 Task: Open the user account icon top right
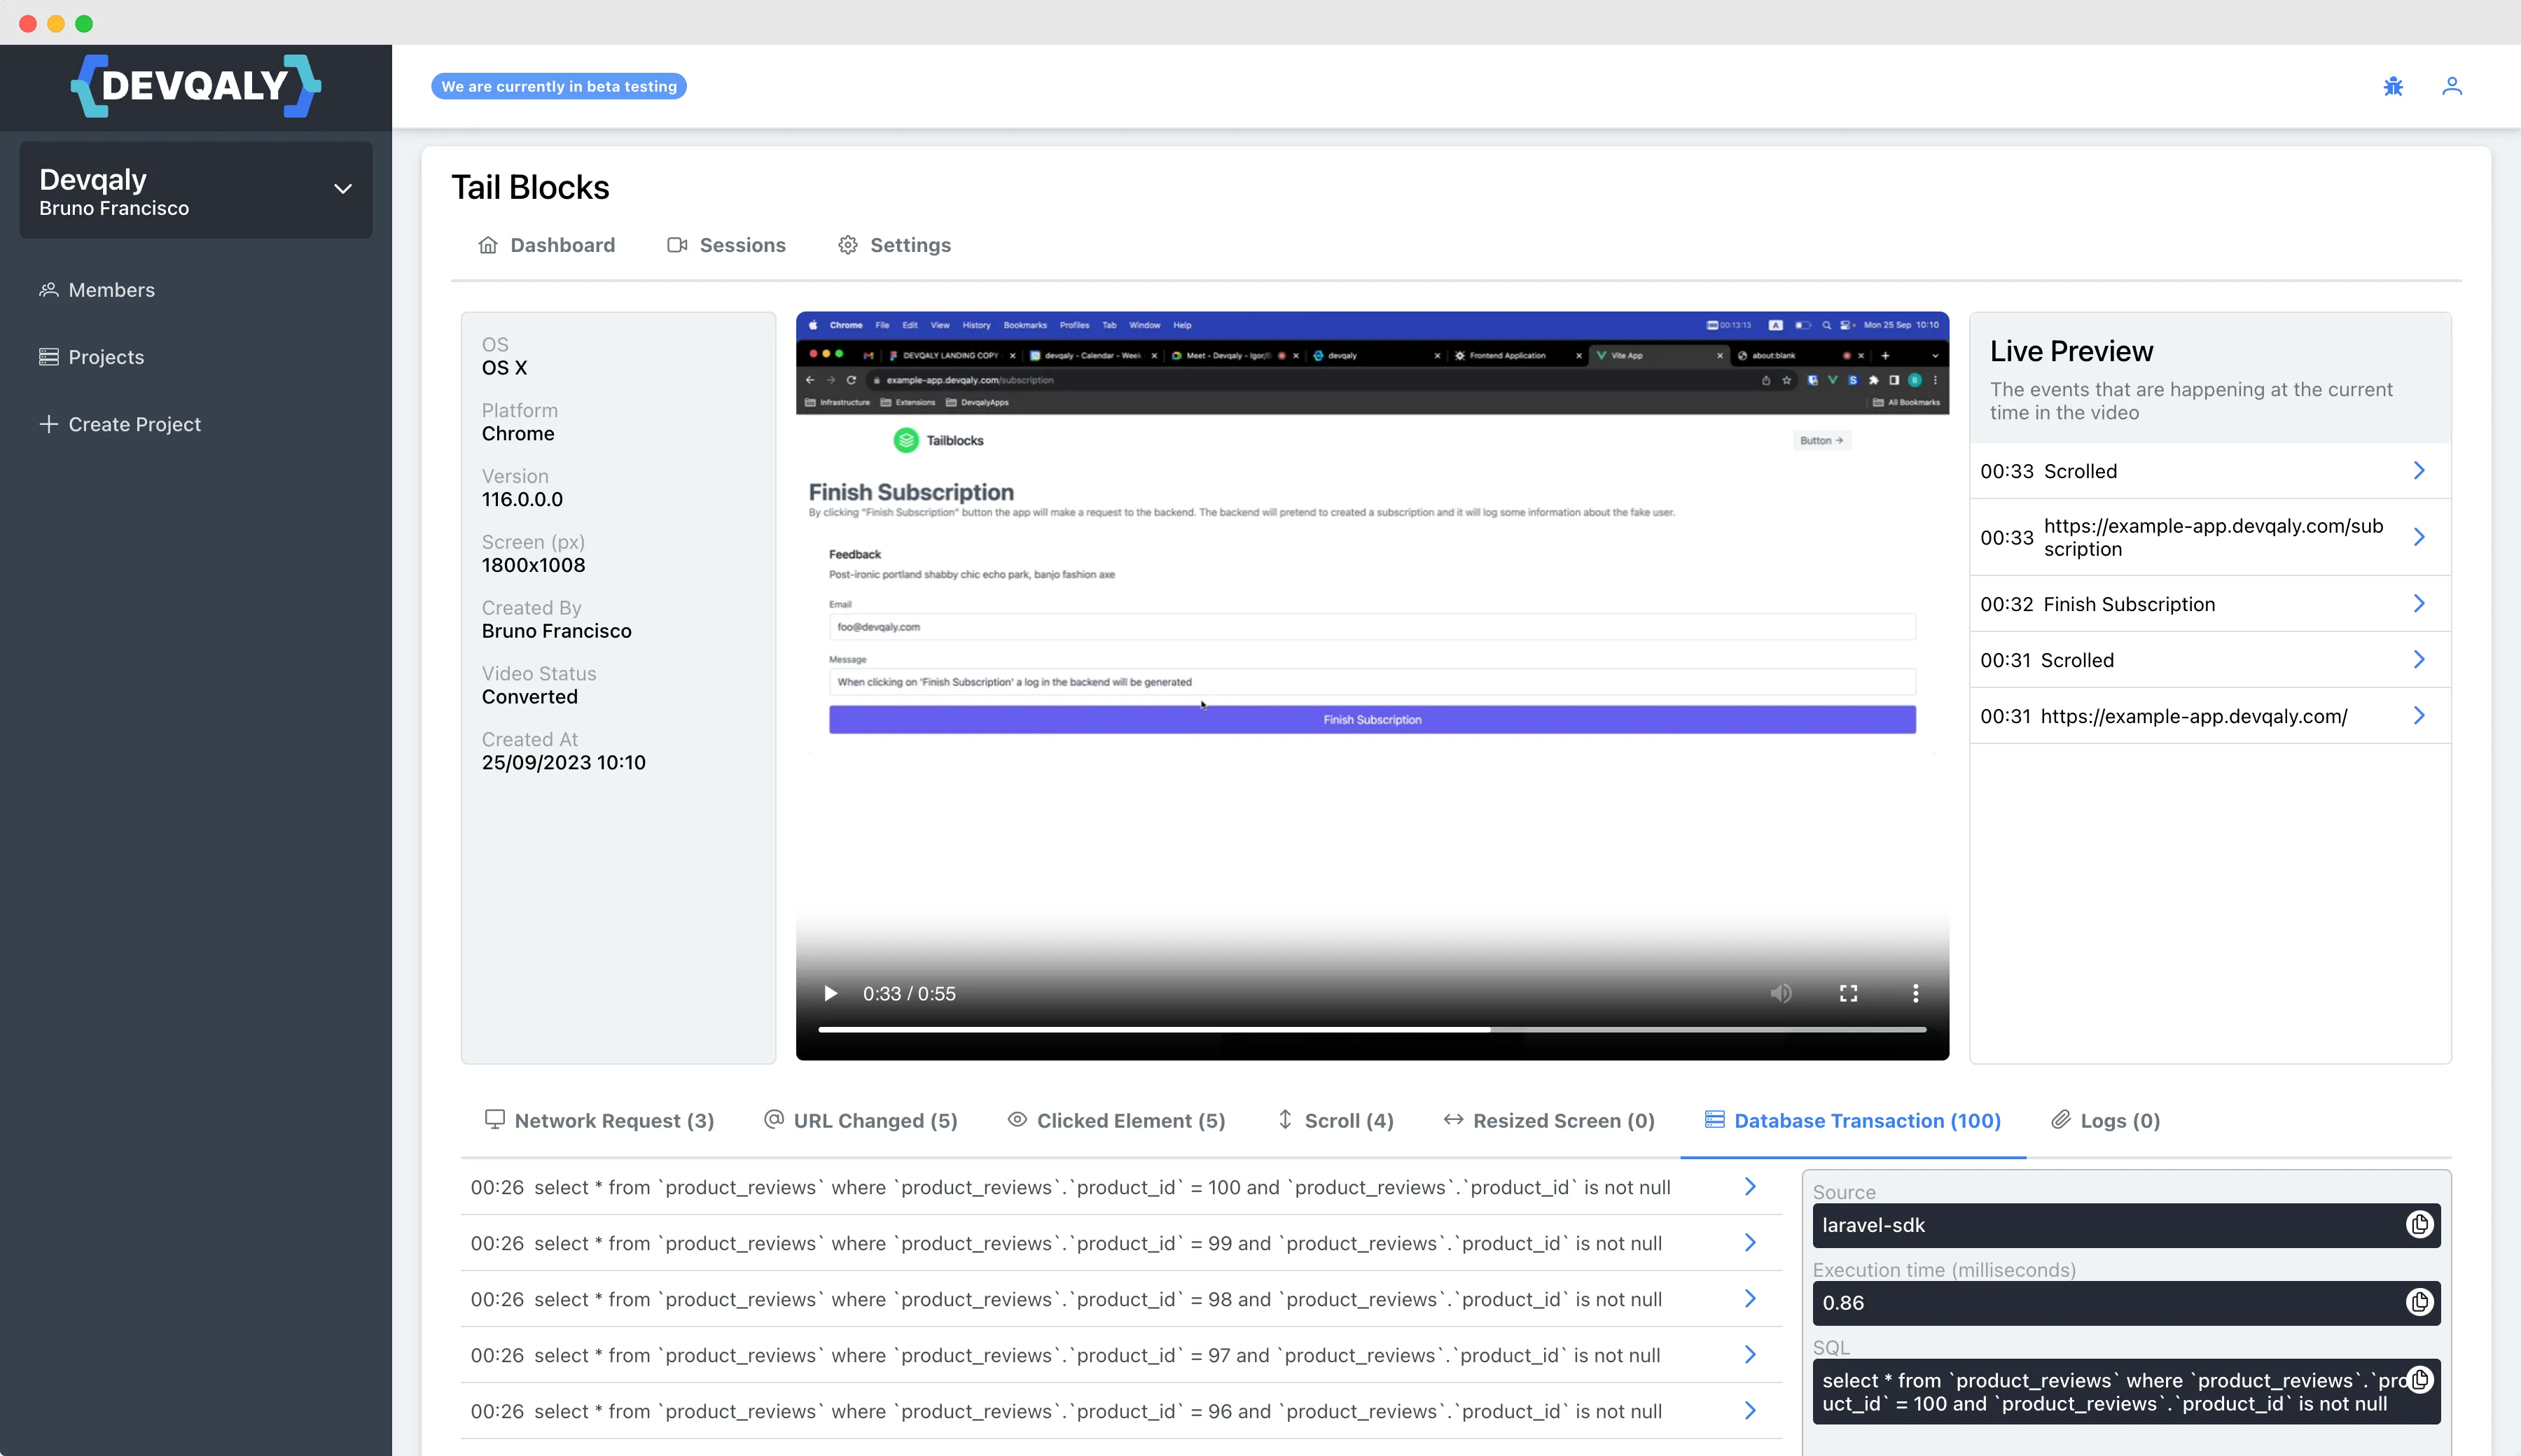pos(2453,86)
